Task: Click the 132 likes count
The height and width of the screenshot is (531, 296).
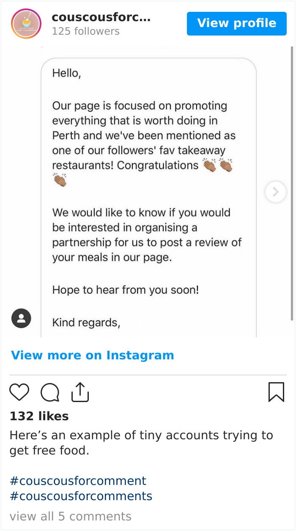Action: tap(39, 416)
